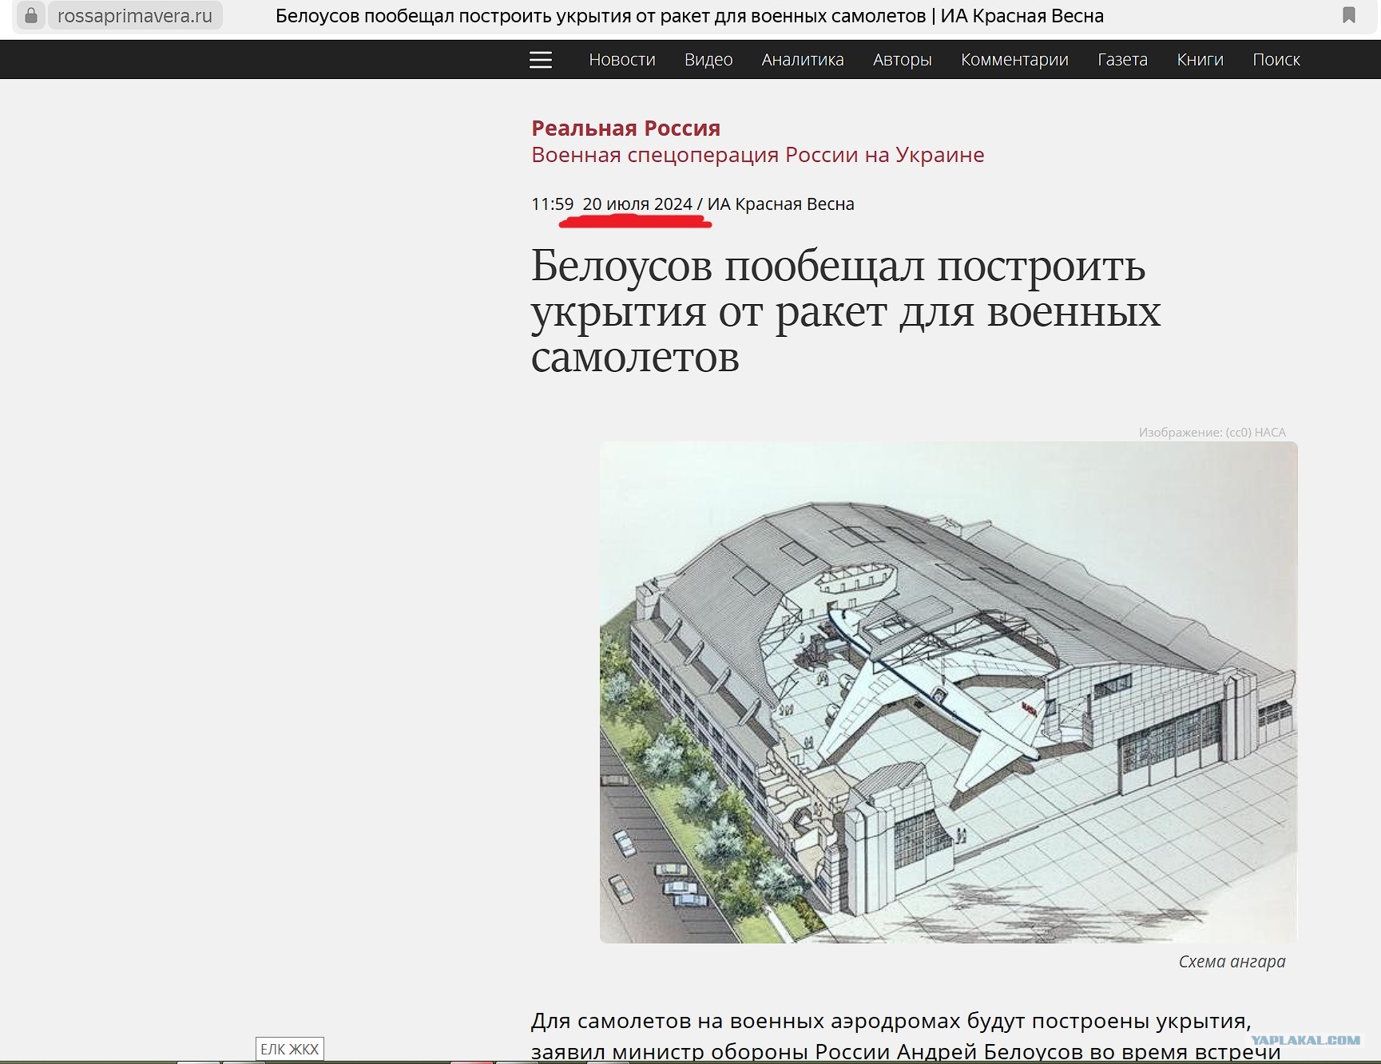The height and width of the screenshot is (1064, 1381).
Task: Open the Новости menu item
Action: pyautogui.click(x=622, y=60)
